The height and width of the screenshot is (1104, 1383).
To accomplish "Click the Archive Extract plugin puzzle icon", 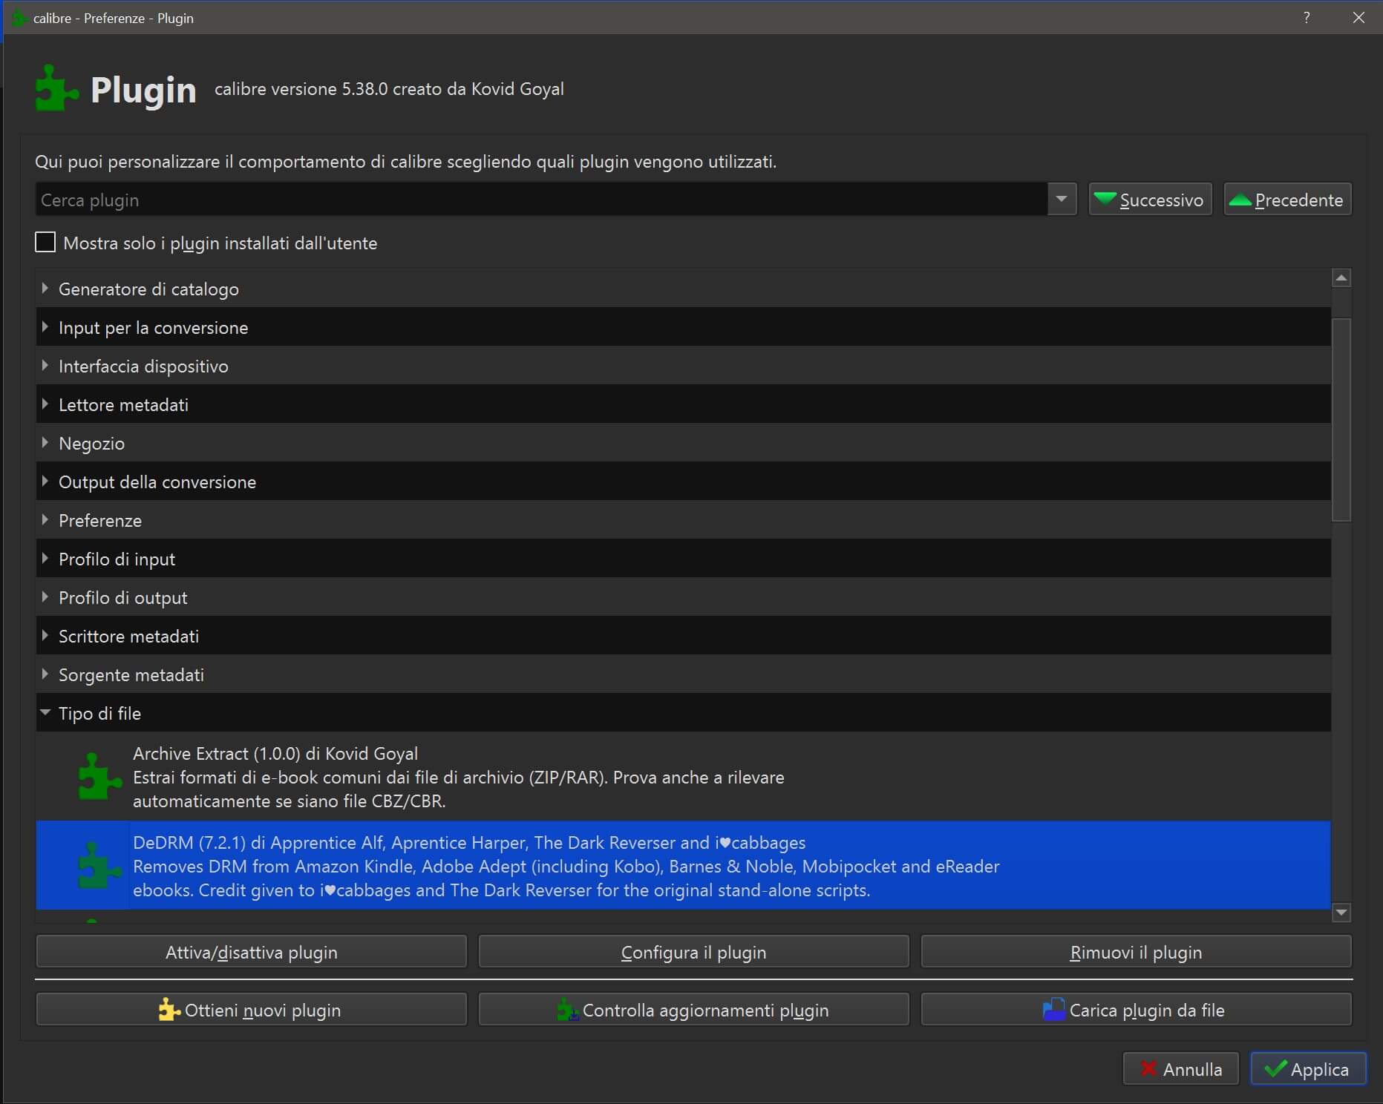I will (99, 777).
